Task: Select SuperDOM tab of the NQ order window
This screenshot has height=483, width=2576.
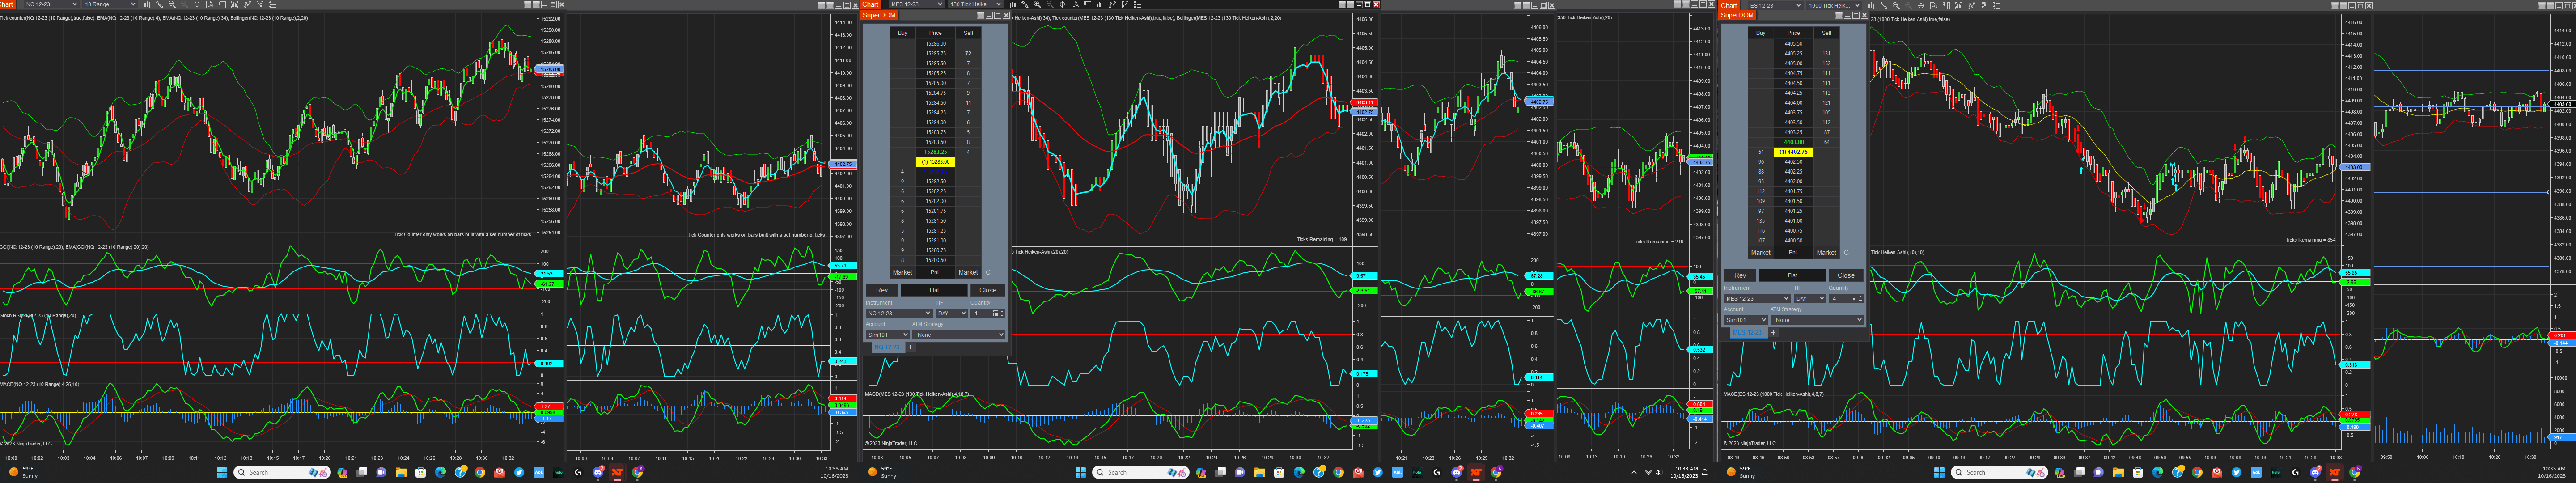Action: (x=879, y=15)
